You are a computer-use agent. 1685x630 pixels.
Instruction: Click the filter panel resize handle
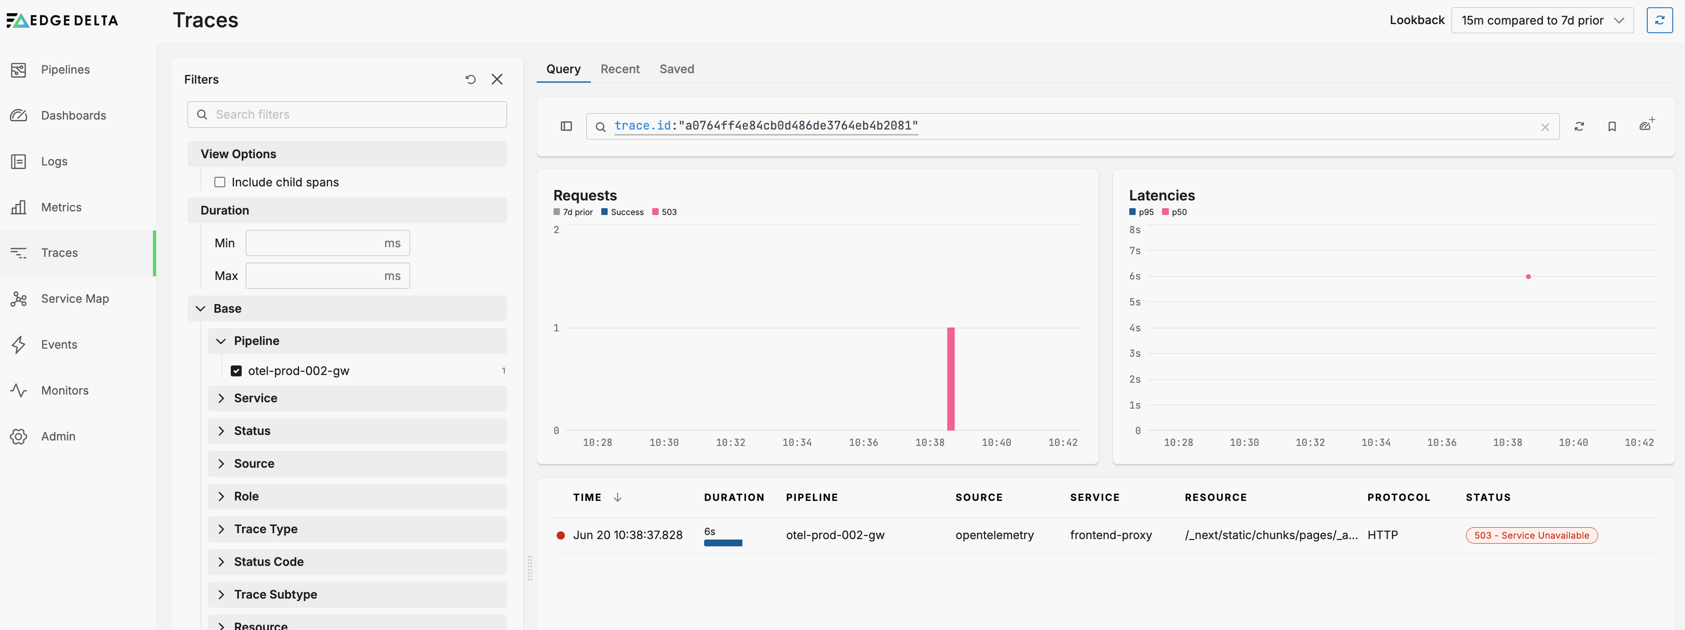point(530,569)
